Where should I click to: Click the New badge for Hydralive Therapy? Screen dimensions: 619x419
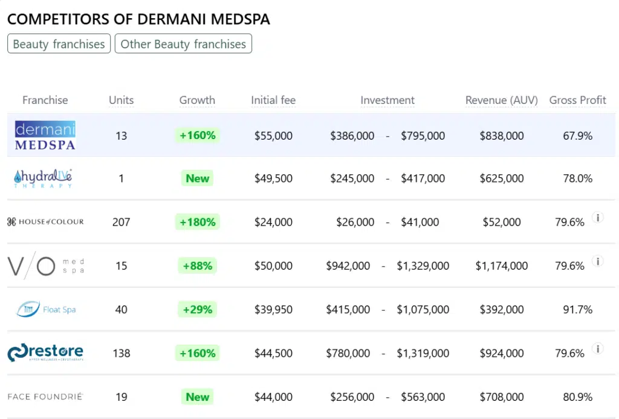coord(198,178)
